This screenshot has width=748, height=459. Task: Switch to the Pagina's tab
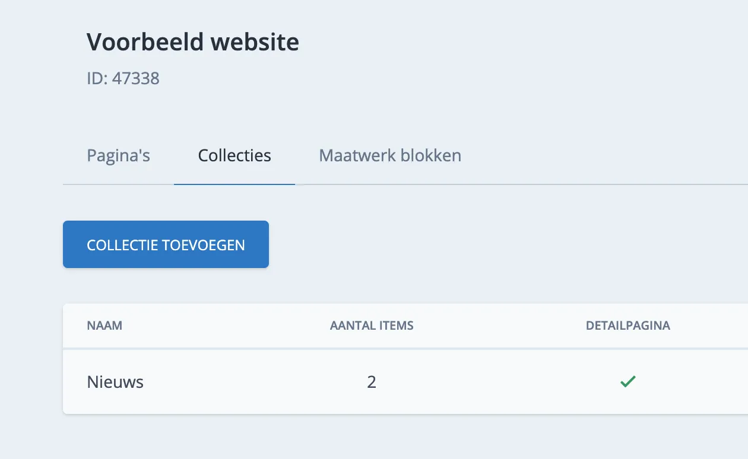[x=118, y=155]
